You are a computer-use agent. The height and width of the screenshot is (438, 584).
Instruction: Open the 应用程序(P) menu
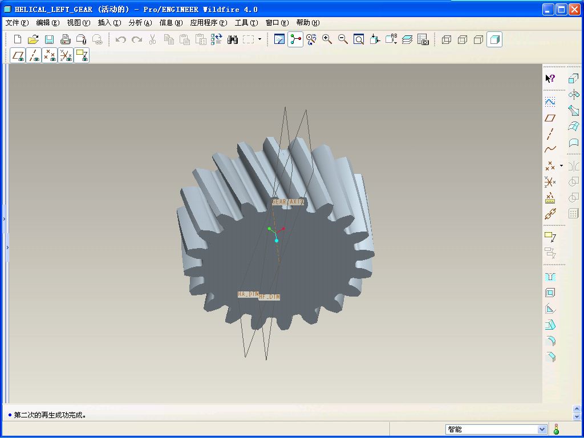click(209, 23)
